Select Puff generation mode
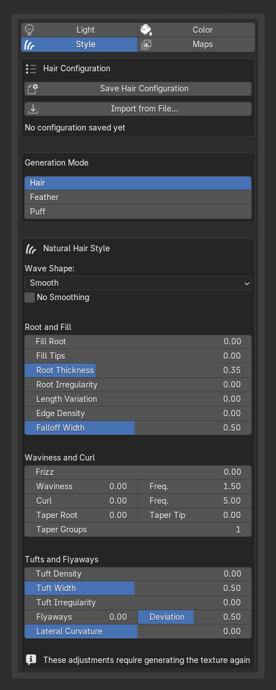The image size is (276, 690). click(138, 212)
